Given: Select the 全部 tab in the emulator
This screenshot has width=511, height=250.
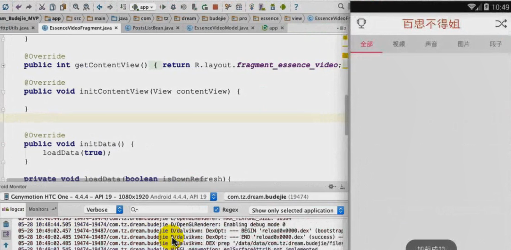Looking at the screenshot, I should pyautogui.click(x=366, y=44).
